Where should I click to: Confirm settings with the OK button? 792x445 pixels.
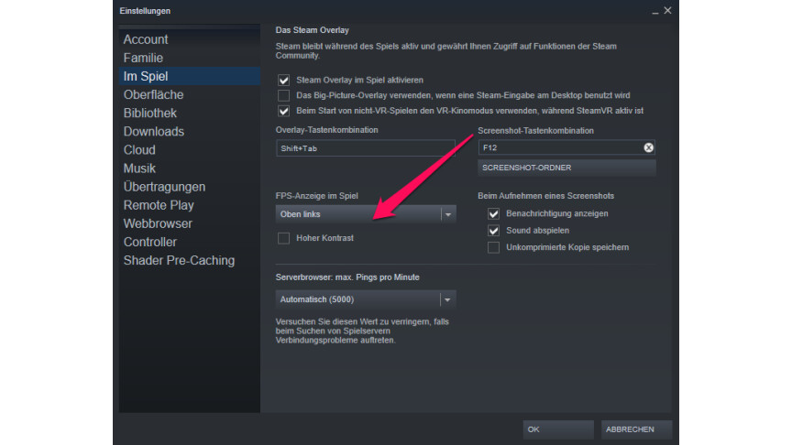pos(557,429)
